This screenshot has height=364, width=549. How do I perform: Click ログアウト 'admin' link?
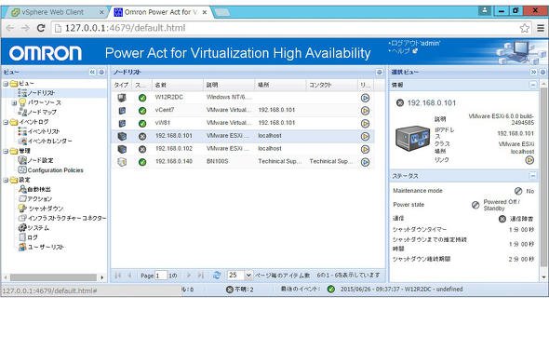[415, 44]
